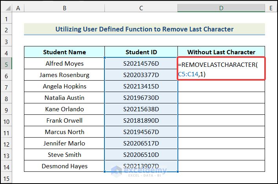Click student ID S20194567D
Screen dimensions: 278x184
coord(141,132)
